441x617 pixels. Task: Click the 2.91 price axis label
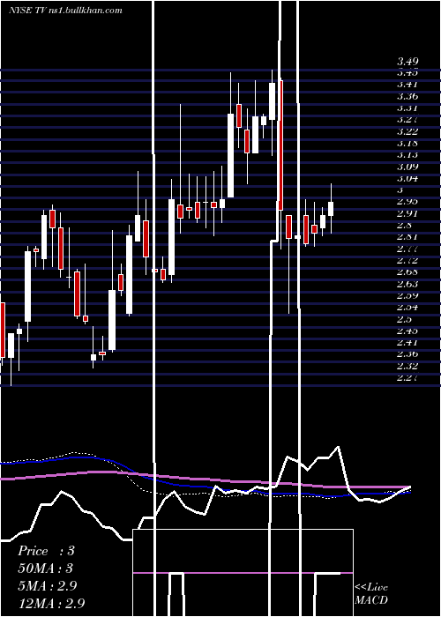coord(407,213)
